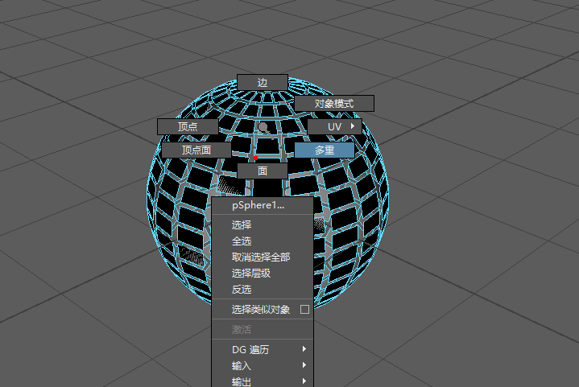The image size is (579, 387).
Task: Click the pSphere1... menu header
Action: click(x=263, y=205)
